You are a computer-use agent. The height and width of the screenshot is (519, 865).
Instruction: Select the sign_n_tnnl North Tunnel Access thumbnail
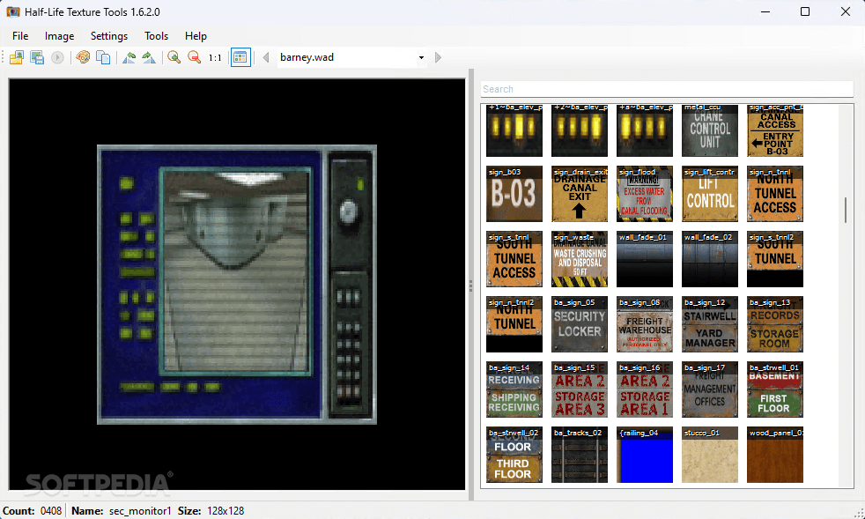coord(775,194)
